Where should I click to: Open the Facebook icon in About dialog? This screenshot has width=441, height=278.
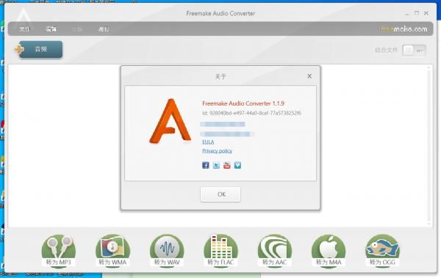coord(206,165)
